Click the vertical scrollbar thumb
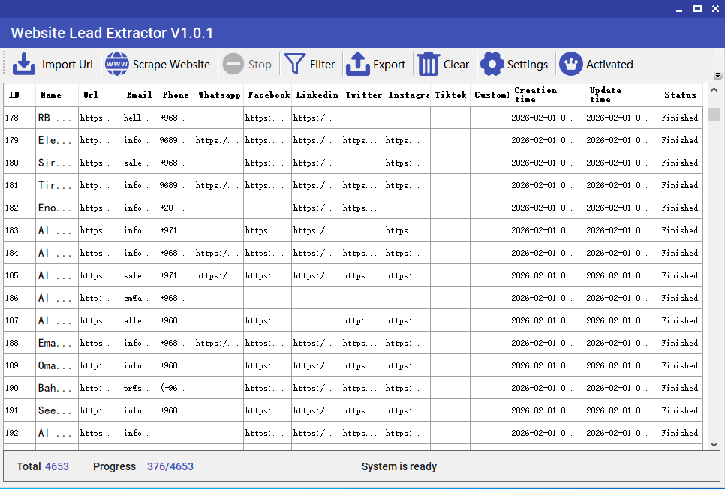 pos(714,114)
